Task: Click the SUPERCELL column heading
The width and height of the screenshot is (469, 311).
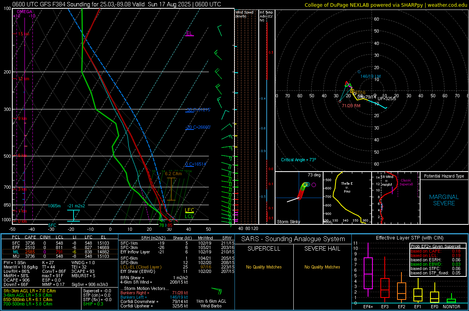Action: pos(264,249)
